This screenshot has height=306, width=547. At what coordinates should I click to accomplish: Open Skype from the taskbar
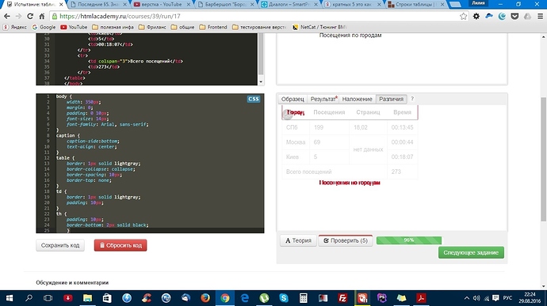point(284,298)
